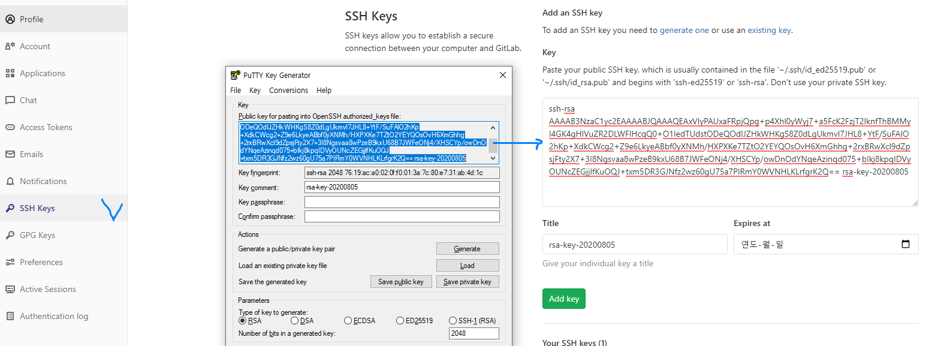Open Authentication log page
Screen dimensions: 935x346
[64, 316]
